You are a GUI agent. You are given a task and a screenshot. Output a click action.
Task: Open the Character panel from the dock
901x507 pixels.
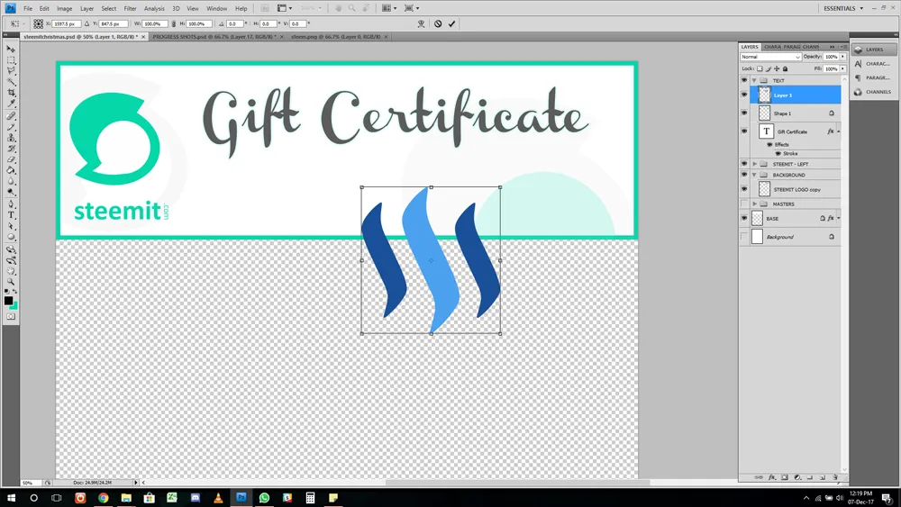[x=873, y=64]
